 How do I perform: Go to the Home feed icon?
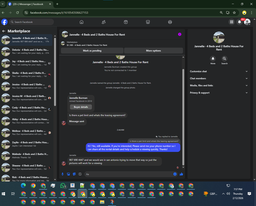pos(81,22)
